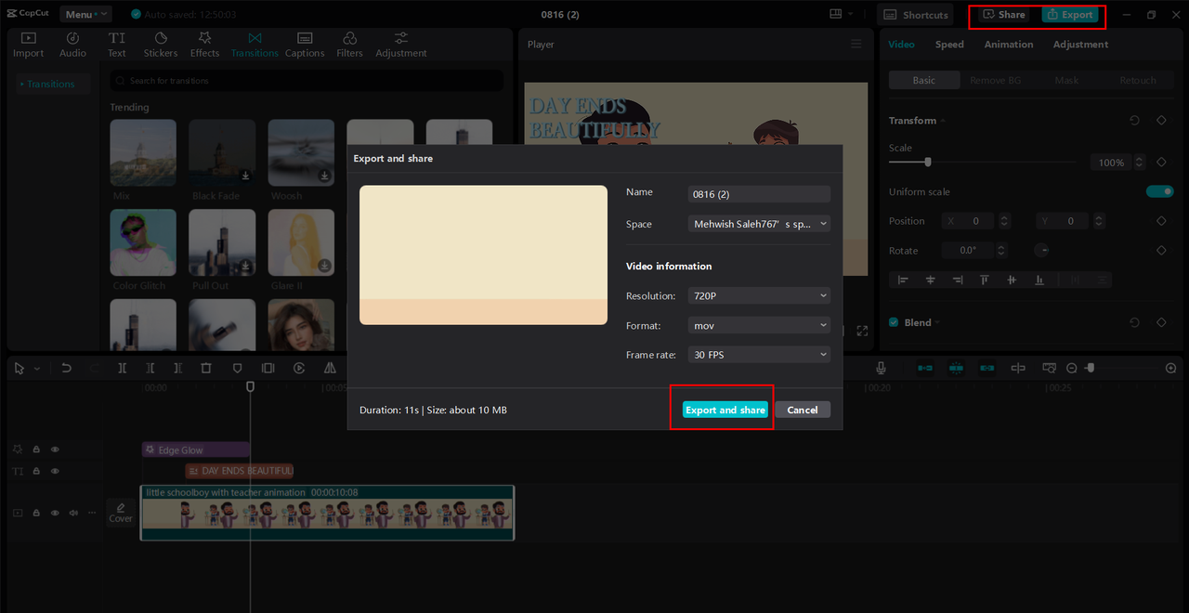Click Cancel in the export dialog
Image resolution: width=1189 pixels, height=613 pixels.
click(803, 410)
